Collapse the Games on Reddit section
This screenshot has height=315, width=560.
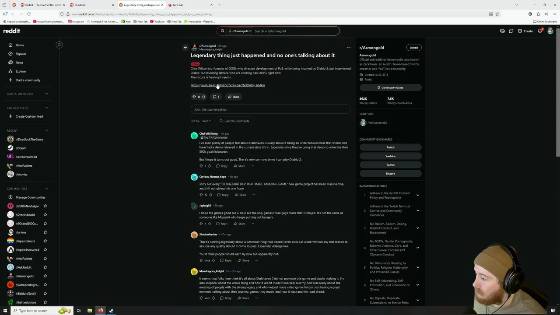click(x=46, y=94)
